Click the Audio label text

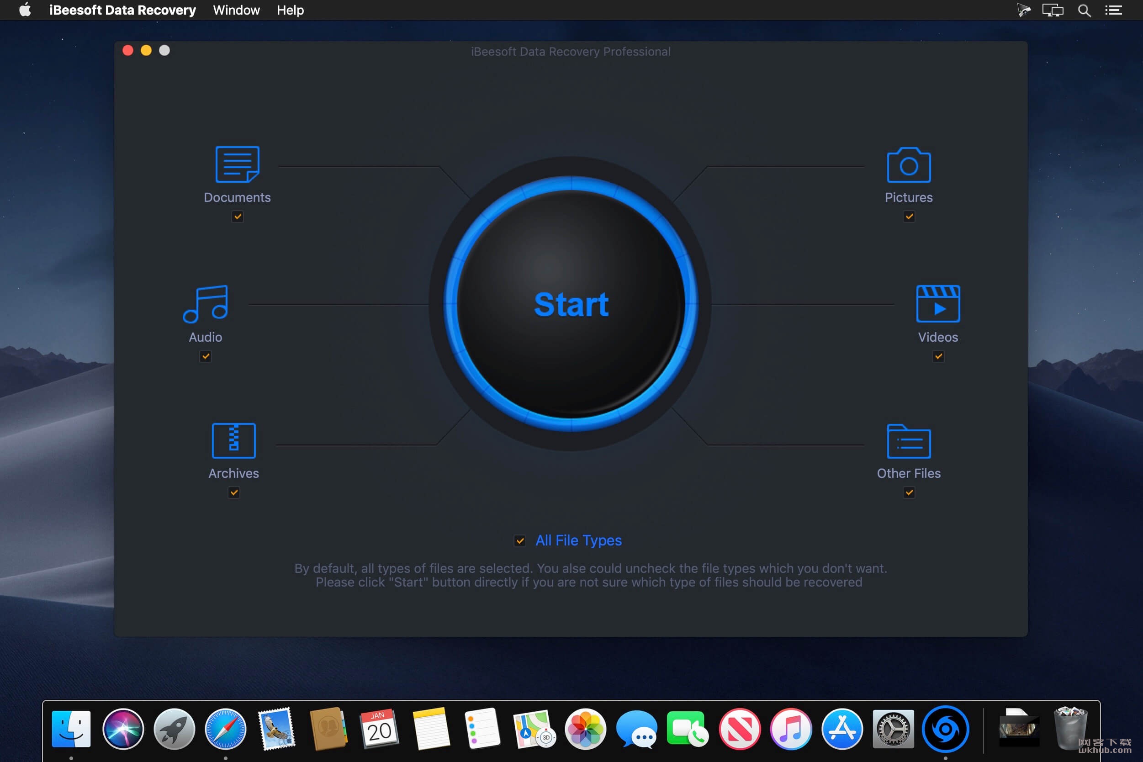tap(206, 337)
